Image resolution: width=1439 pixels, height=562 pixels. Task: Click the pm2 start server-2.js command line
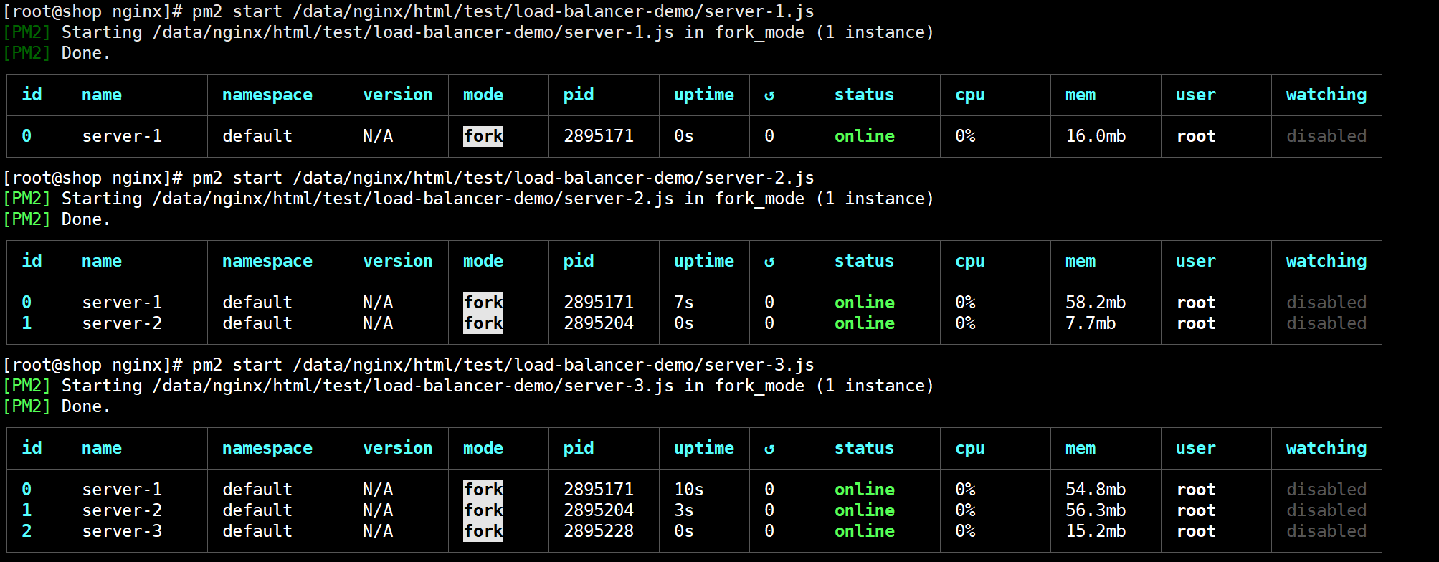pos(409,178)
